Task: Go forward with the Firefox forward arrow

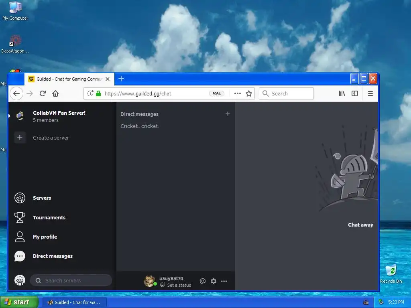Action: [x=30, y=93]
